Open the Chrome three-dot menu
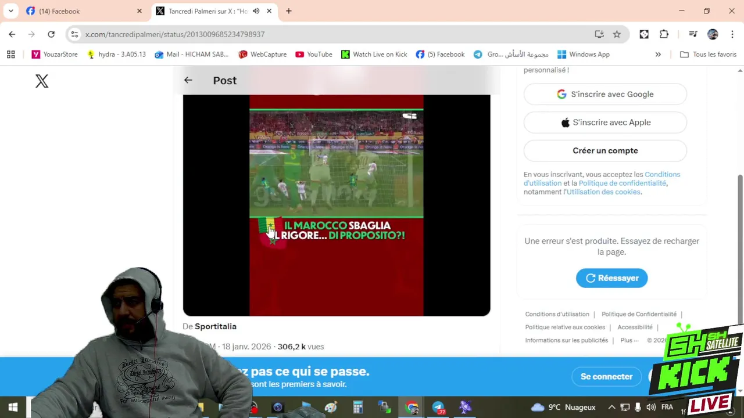Image resolution: width=744 pixels, height=418 pixels. pyautogui.click(x=731, y=34)
